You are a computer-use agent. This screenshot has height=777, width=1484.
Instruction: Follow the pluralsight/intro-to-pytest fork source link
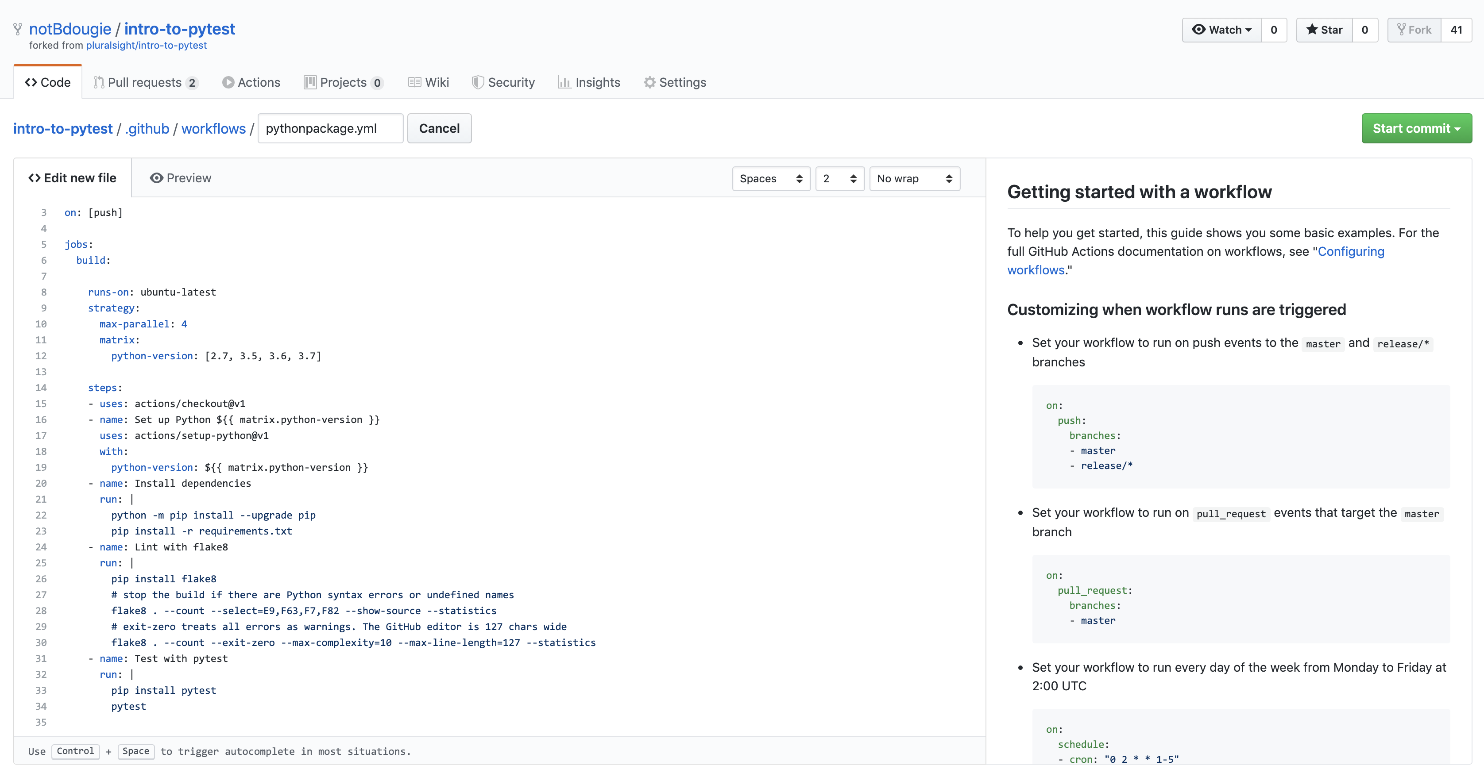click(147, 45)
